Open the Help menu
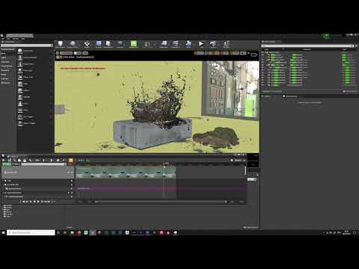 point(23,39)
